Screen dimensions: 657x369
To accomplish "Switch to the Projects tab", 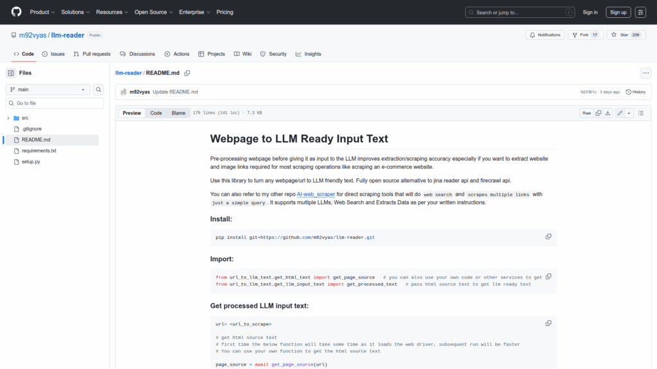I will coord(212,54).
